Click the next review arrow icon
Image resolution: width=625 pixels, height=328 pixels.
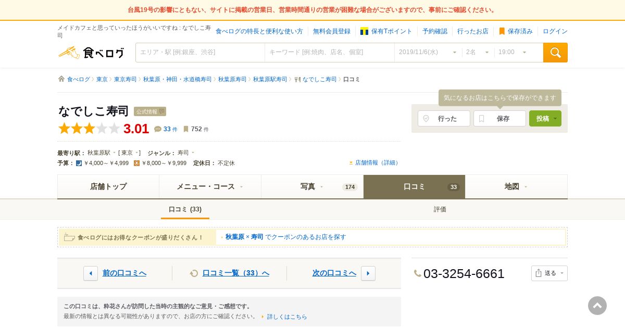click(x=368, y=273)
